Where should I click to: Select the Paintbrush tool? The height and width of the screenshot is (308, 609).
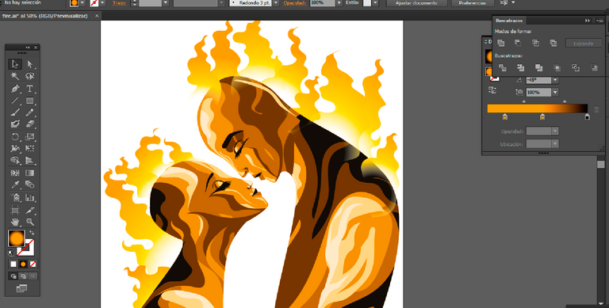(x=15, y=112)
